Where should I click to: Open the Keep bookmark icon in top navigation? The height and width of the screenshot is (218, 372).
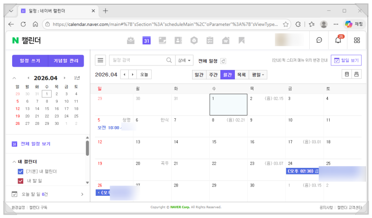241,41
